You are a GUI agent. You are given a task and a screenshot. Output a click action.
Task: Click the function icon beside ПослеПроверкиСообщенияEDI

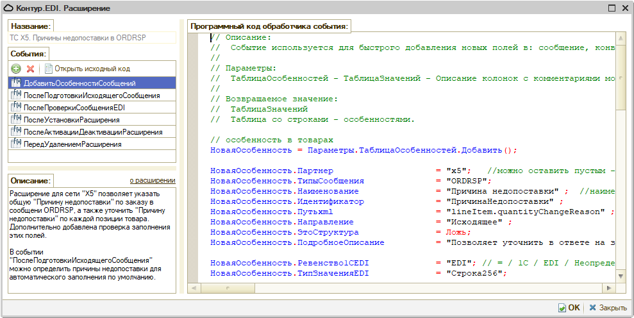coord(17,108)
